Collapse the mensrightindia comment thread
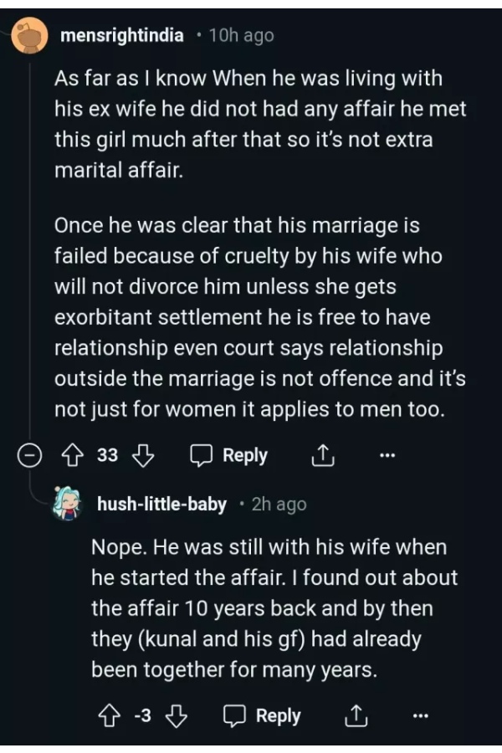The height and width of the screenshot is (753, 502). [30, 456]
